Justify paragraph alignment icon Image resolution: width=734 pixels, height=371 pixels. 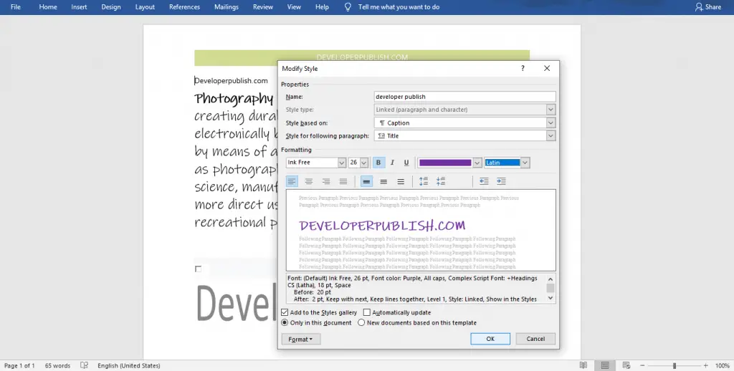[343, 181]
